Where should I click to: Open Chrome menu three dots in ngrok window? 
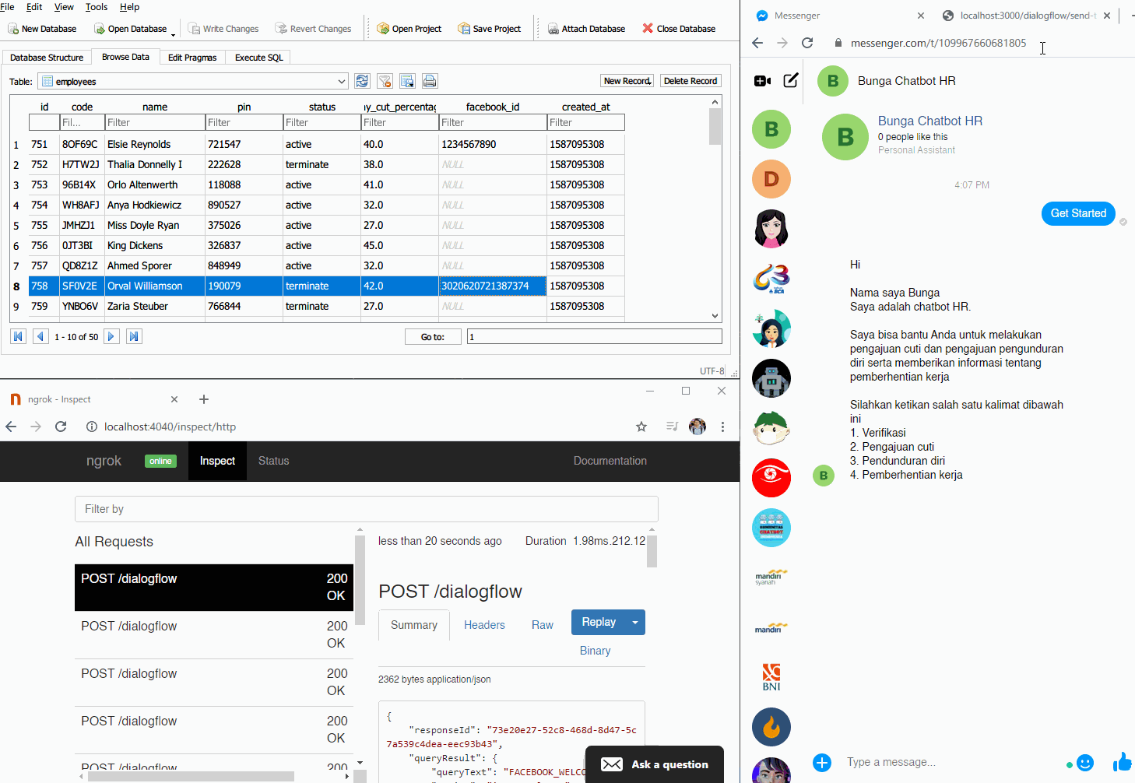click(722, 427)
